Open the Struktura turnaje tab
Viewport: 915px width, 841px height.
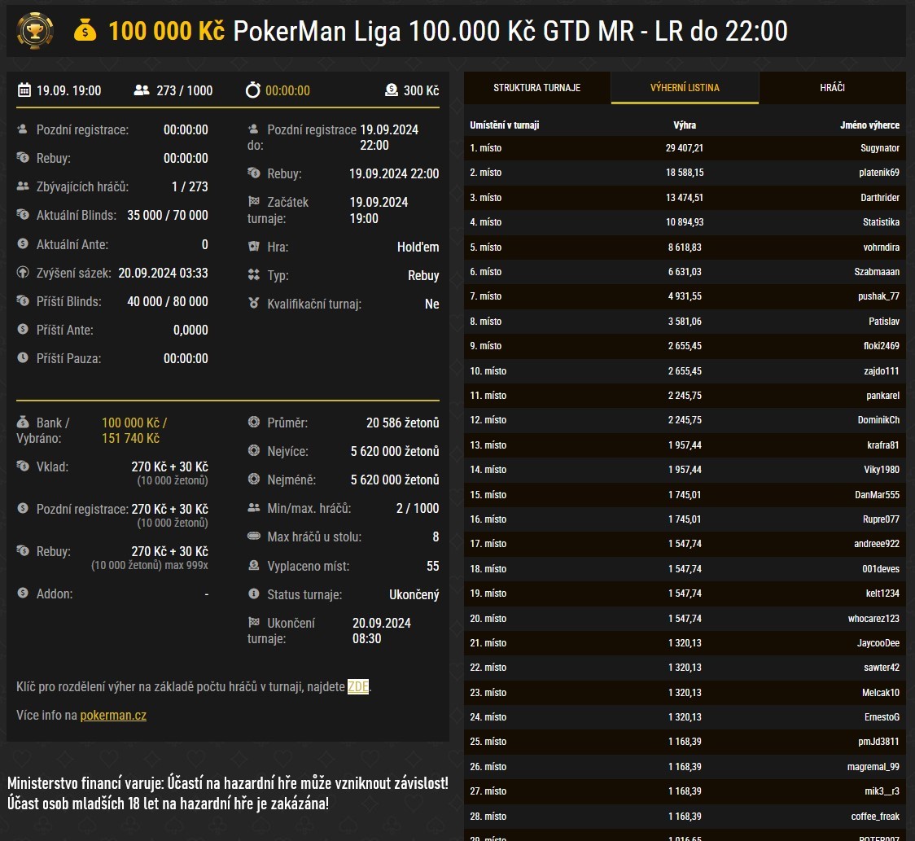tap(537, 88)
